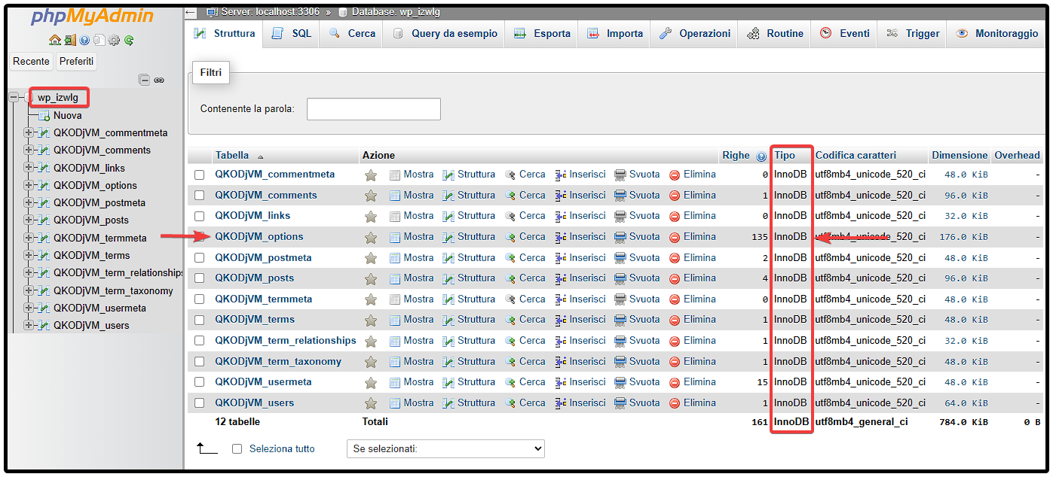The image size is (1053, 477).
Task: Tick checkbox next to QKODjVM_usermeta
Action: tap(200, 382)
